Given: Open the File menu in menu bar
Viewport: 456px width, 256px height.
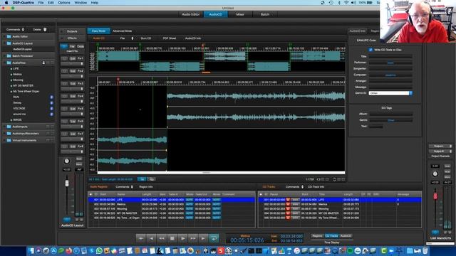Looking at the screenshot, I should (x=41, y=3).
